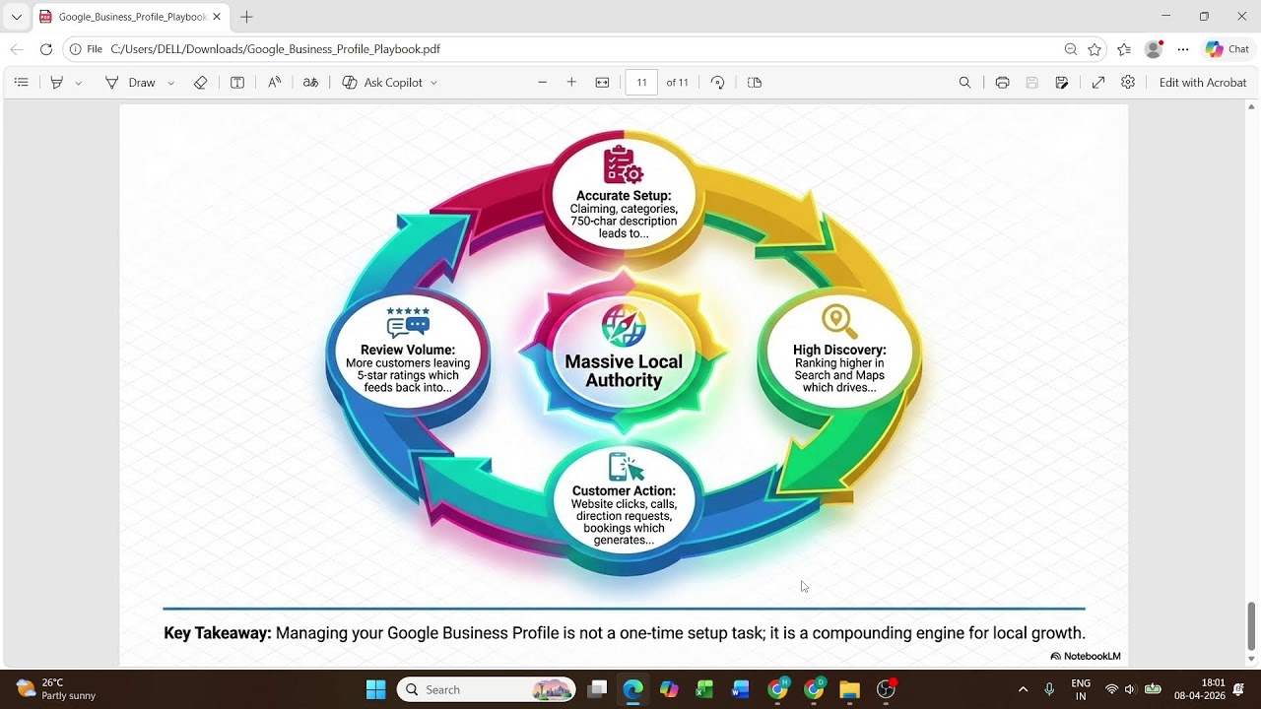Image resolution: width=1261 pixels, height=709 pixels.
Task: Click the taskbar Search box
Action: tap(487, 689)
